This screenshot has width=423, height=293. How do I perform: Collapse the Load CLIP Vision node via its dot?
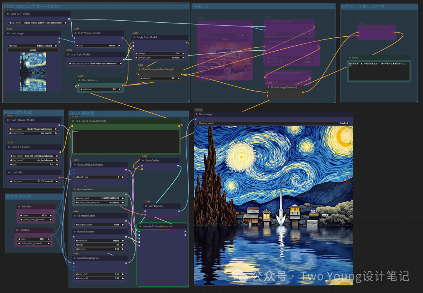8,14
